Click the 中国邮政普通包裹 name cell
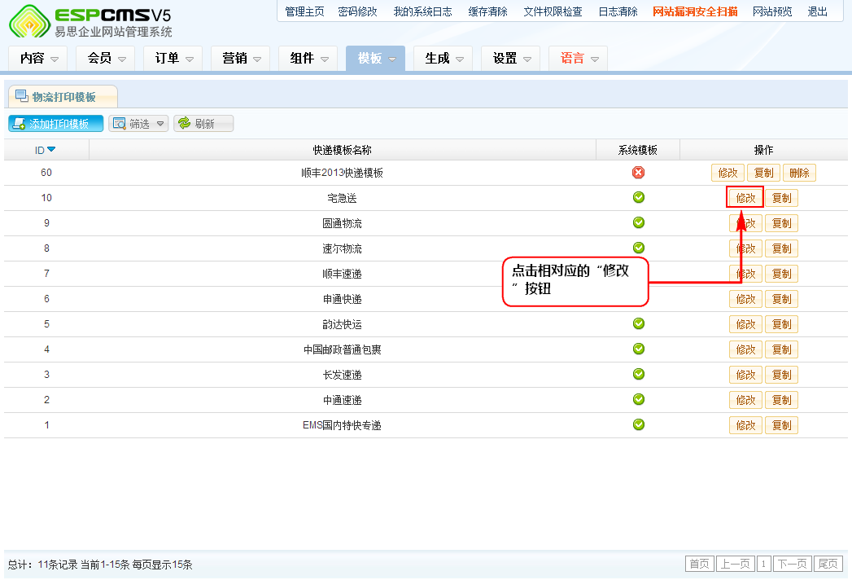This screenshot has width=852, height=580. tap(343, 349)
